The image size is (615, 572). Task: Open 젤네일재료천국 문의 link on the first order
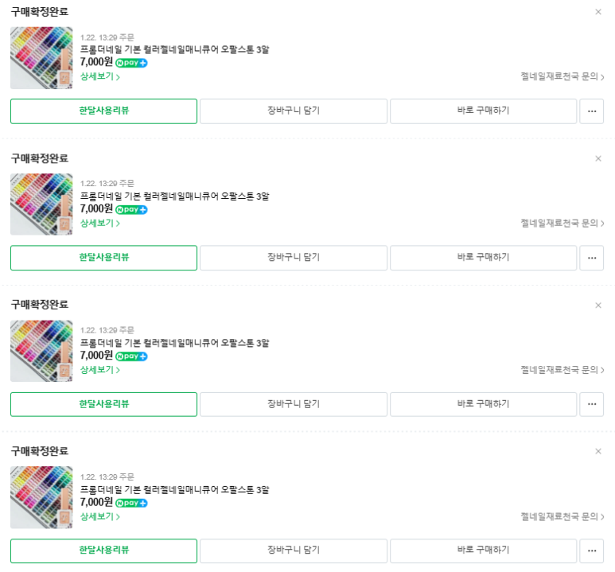[x=562, y=76]
